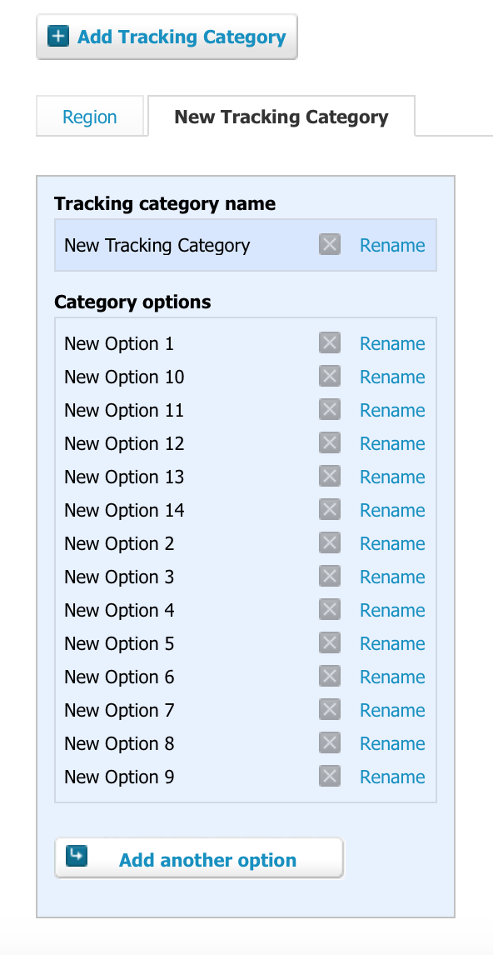Click the arrow icon on Add another option
493x955 pixels.
(x=77, y=856)
